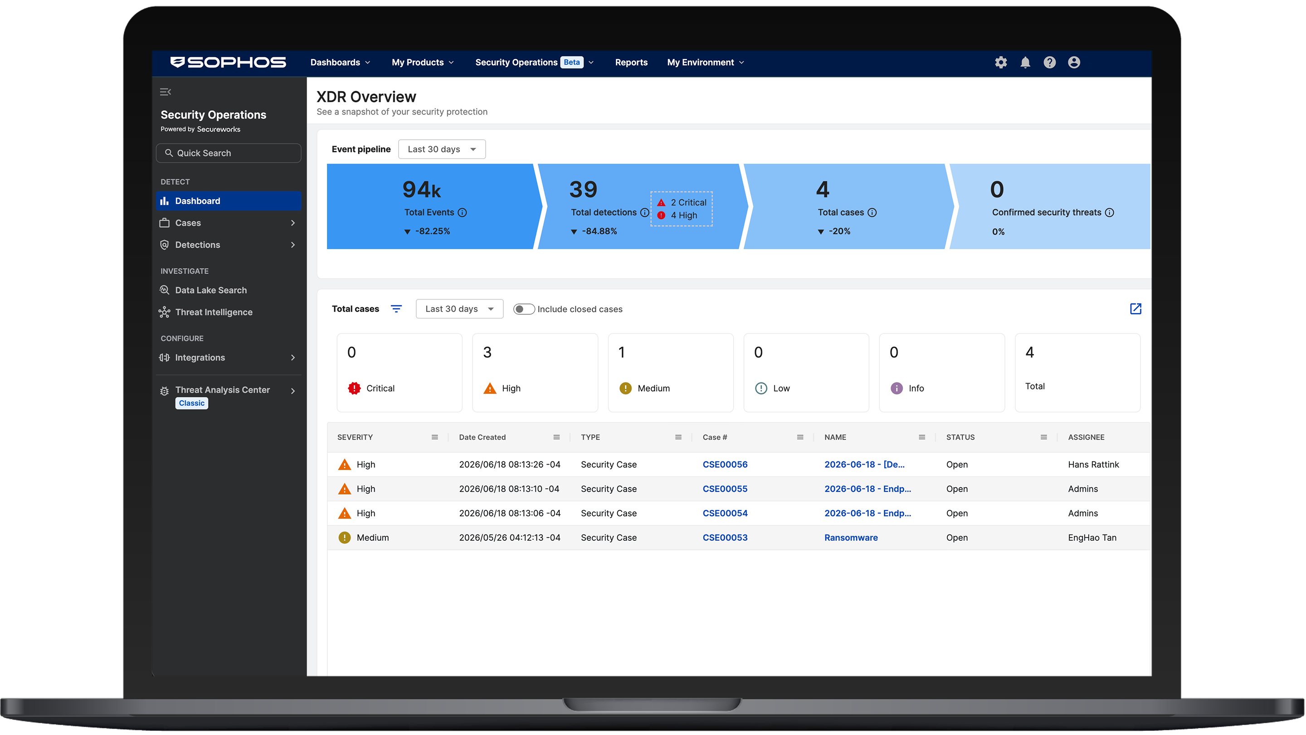Click the Classic badge in sidebar

[192, 403]
